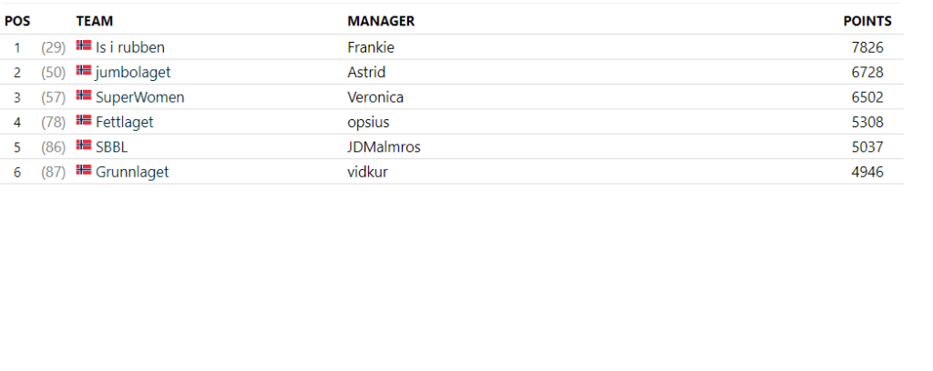Open the Fettlaget team page
Image resolution: width=933 pixels, height=371 pixels.
click(x=124, y=122)
